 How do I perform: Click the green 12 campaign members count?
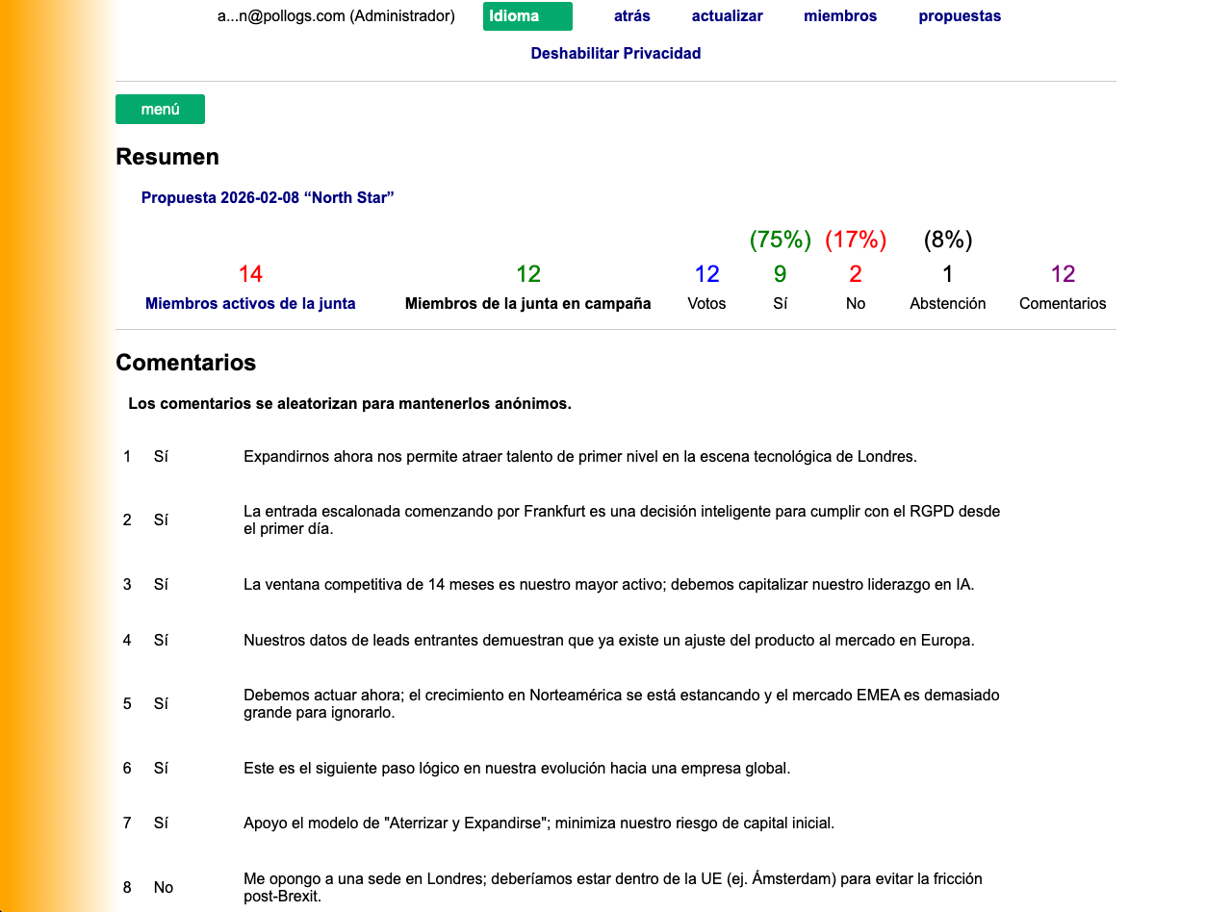527,274
